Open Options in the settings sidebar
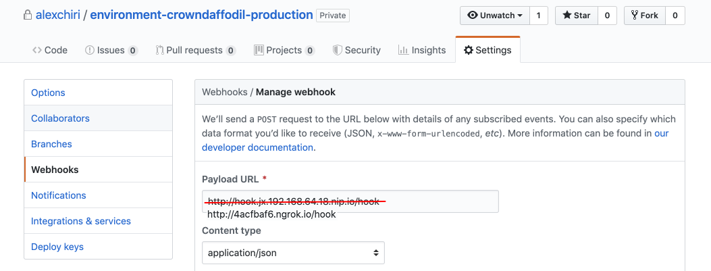 tap(98, 93)
